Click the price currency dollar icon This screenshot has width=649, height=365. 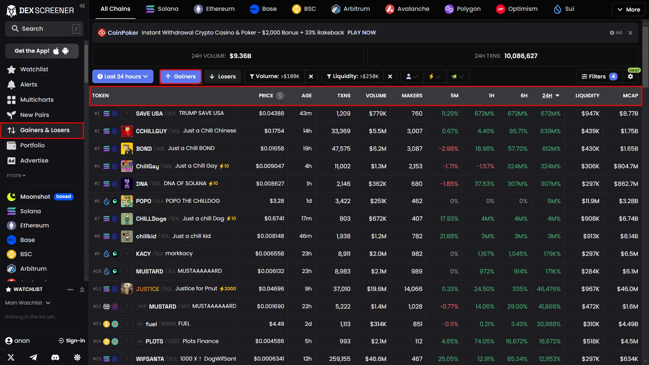pyautogui.click(x=280, y=96)
